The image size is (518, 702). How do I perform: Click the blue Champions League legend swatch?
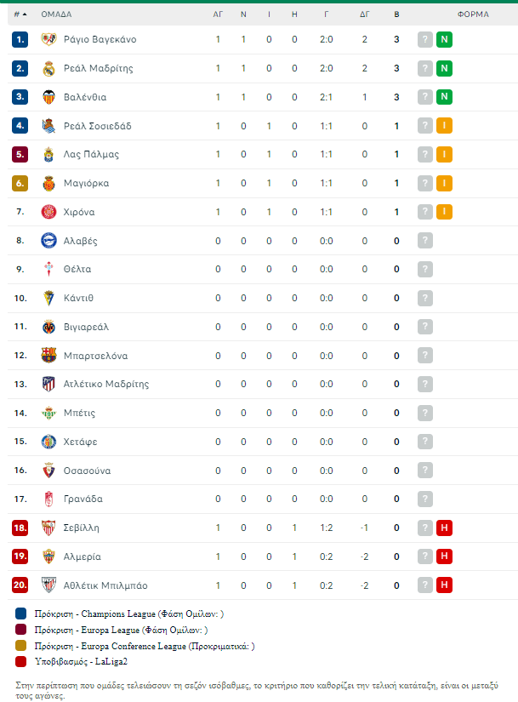[20, 613]
